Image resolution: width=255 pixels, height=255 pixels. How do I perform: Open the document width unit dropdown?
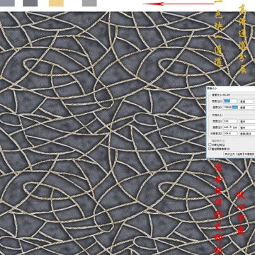click(247, 121)
